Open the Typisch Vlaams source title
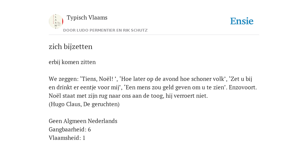This screenshot has width=308, height=154. point(87,17)
